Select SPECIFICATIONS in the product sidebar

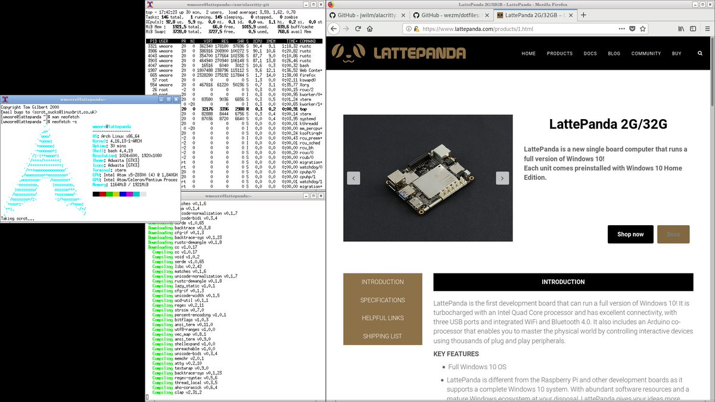point(383,300)
